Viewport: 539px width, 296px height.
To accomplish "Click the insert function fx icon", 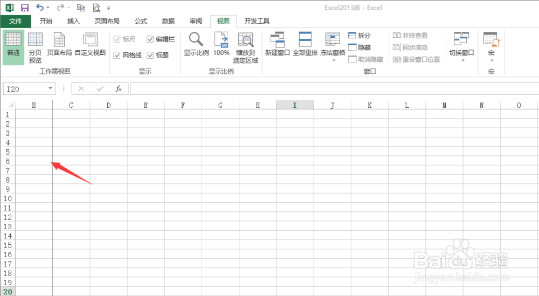I will [119, 89].
